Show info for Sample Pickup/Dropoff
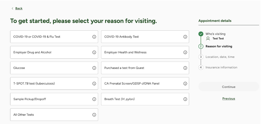Screen dimensions: 261x124 [94, 99]
